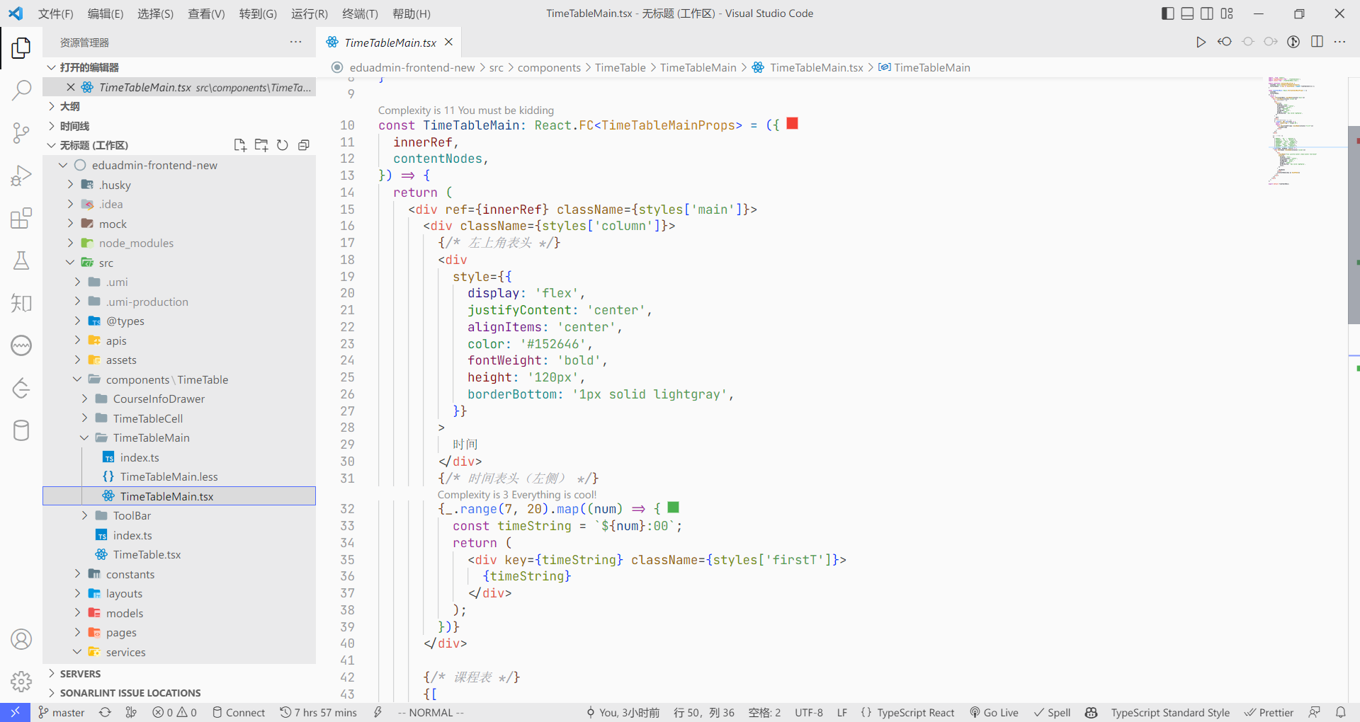Open the database cylinder view in activity bar
This screenshot has width=1360, height=722.
point(21,430)
